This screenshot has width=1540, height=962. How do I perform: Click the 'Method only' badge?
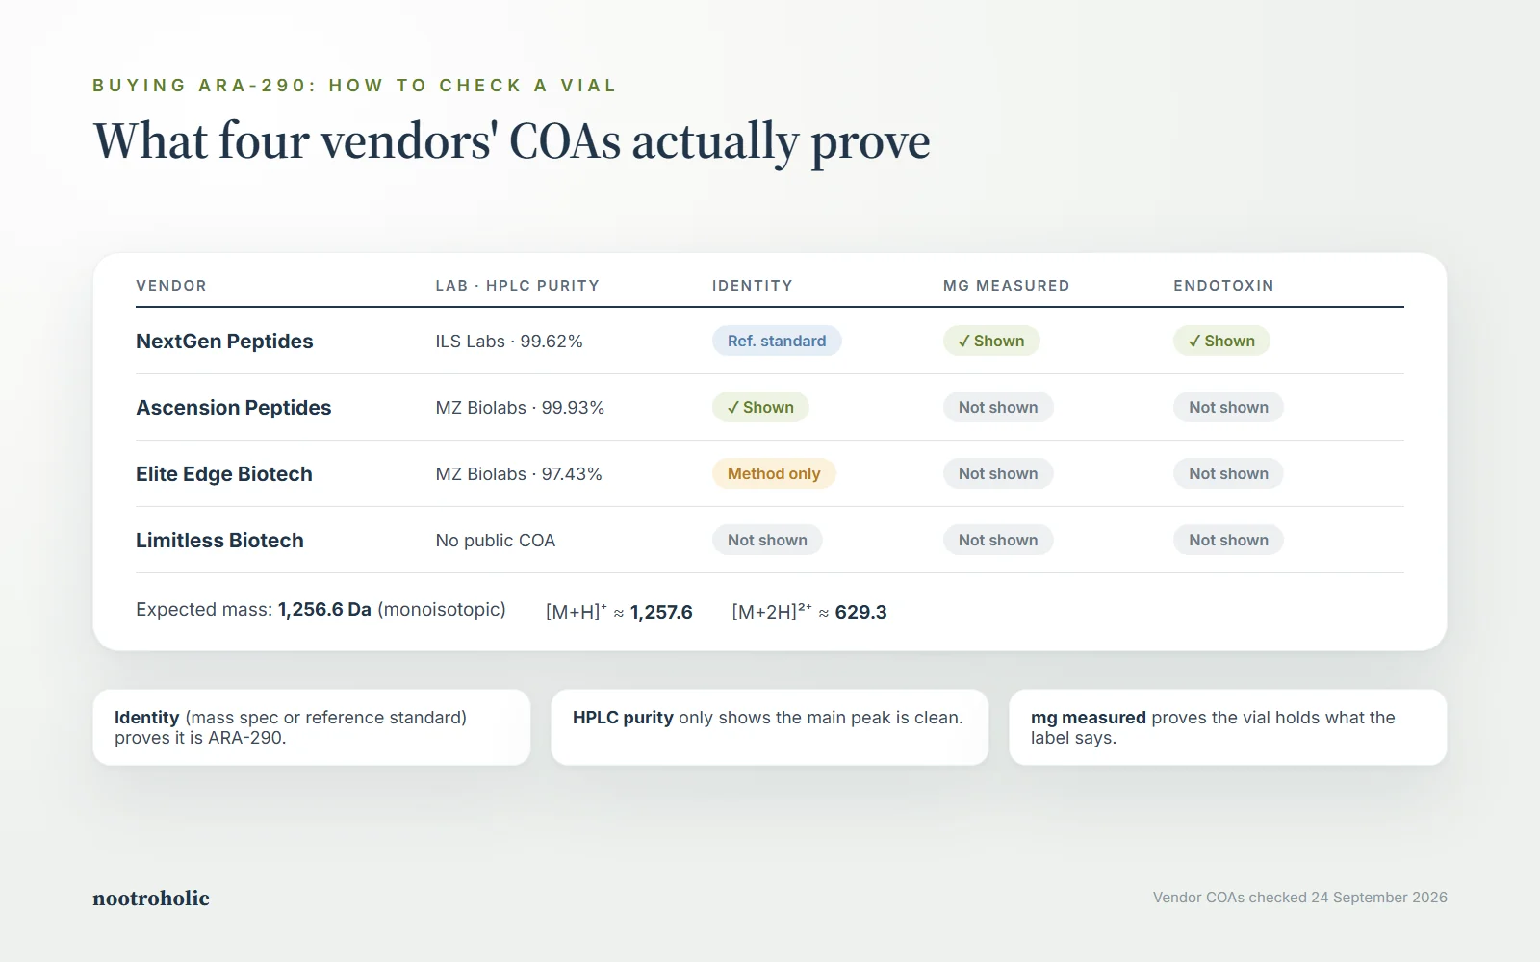click(774, 473)
